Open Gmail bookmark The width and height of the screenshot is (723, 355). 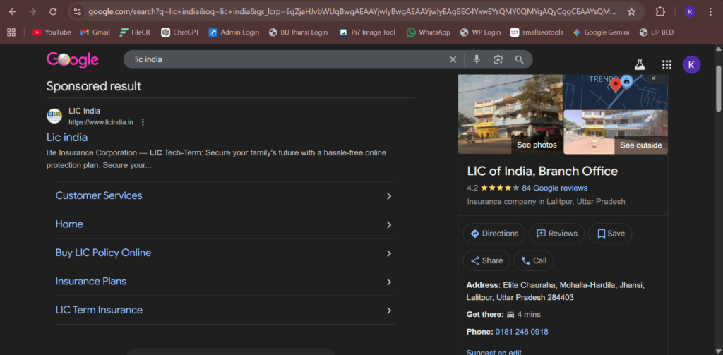click(x=95, y=32)
